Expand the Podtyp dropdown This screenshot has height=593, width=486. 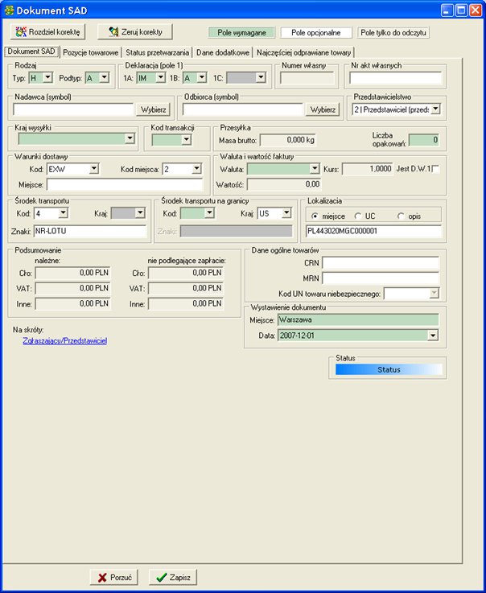click(x=105, y=78)
